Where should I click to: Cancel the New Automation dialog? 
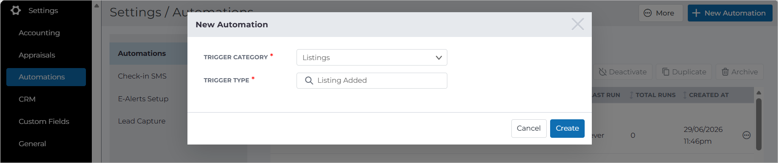coord(529,129)
